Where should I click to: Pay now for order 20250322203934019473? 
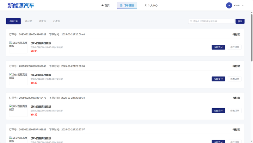(x=218, y=111)
